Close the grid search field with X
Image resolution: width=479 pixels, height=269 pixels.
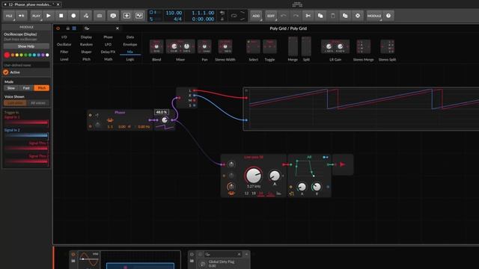(x=118, y=28)
